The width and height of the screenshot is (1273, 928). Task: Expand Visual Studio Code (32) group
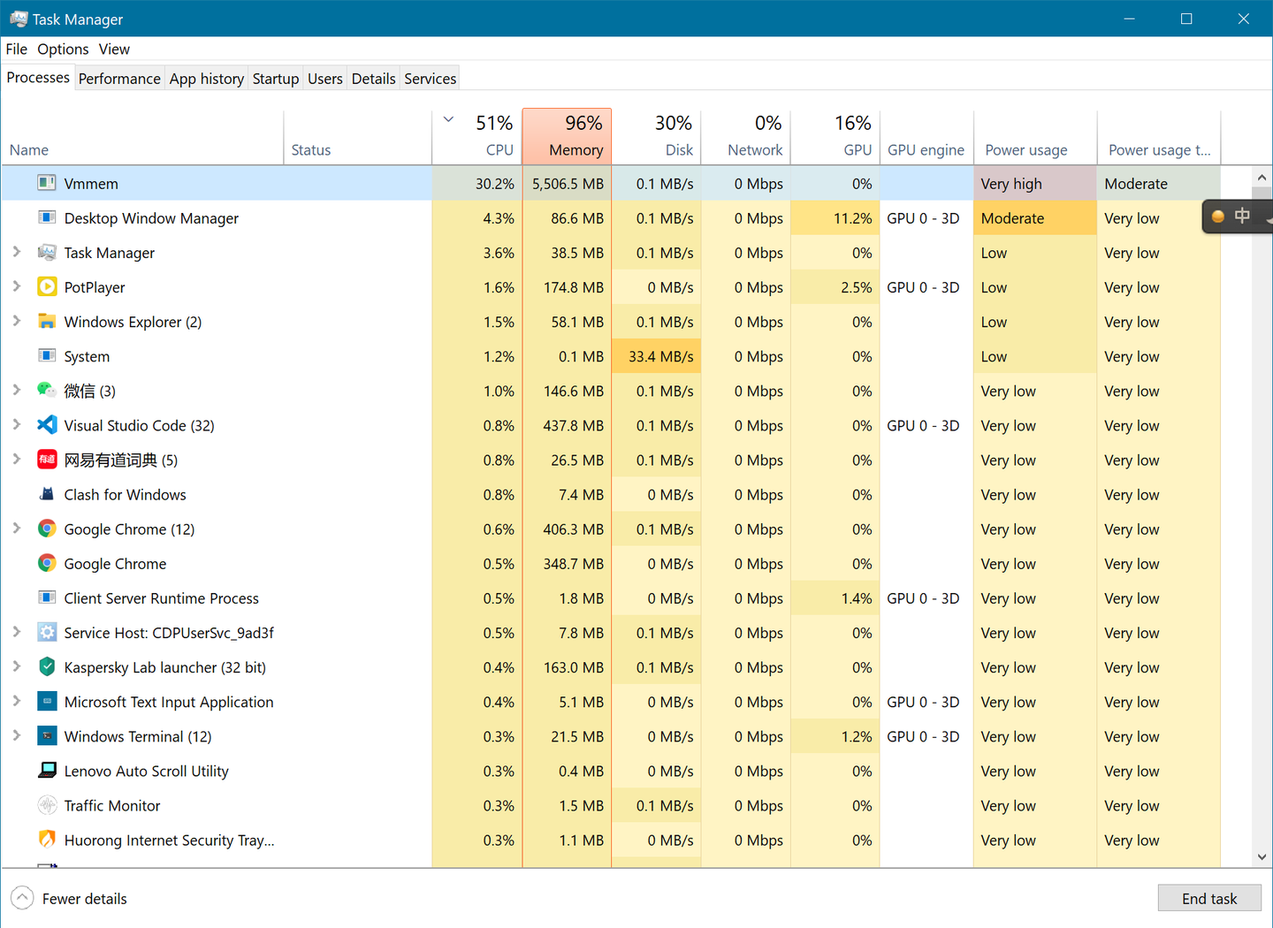click(x=16, y=424)
